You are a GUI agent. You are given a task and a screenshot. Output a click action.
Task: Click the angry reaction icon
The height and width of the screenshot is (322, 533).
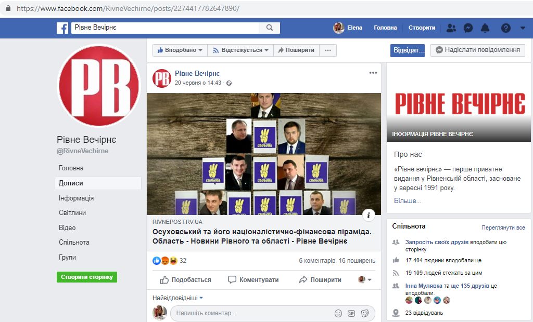[x=165, y=261]
